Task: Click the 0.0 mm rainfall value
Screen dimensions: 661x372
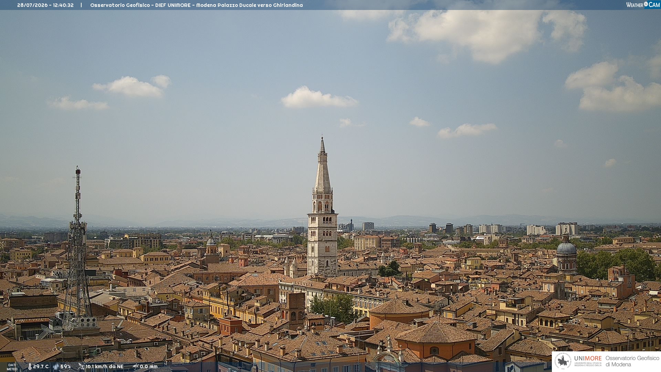Action: point(149,367)
